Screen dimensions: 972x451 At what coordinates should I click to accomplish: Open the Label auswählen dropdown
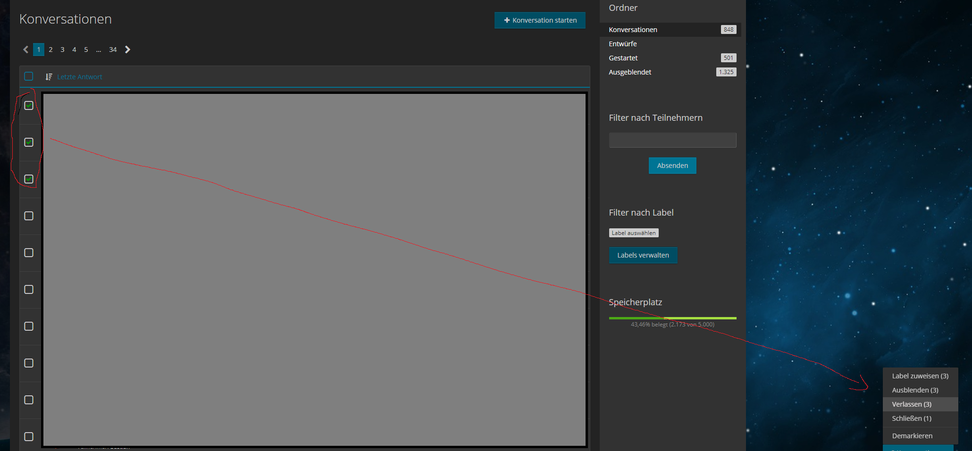[633, 233]
